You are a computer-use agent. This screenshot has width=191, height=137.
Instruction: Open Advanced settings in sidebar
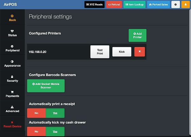coord(12,109)
